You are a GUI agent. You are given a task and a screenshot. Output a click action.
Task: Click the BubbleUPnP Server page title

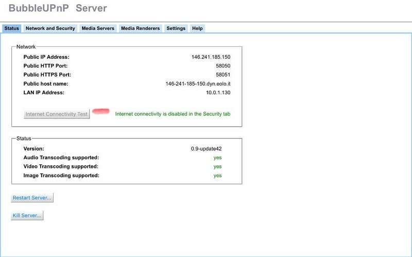point(58,8)
